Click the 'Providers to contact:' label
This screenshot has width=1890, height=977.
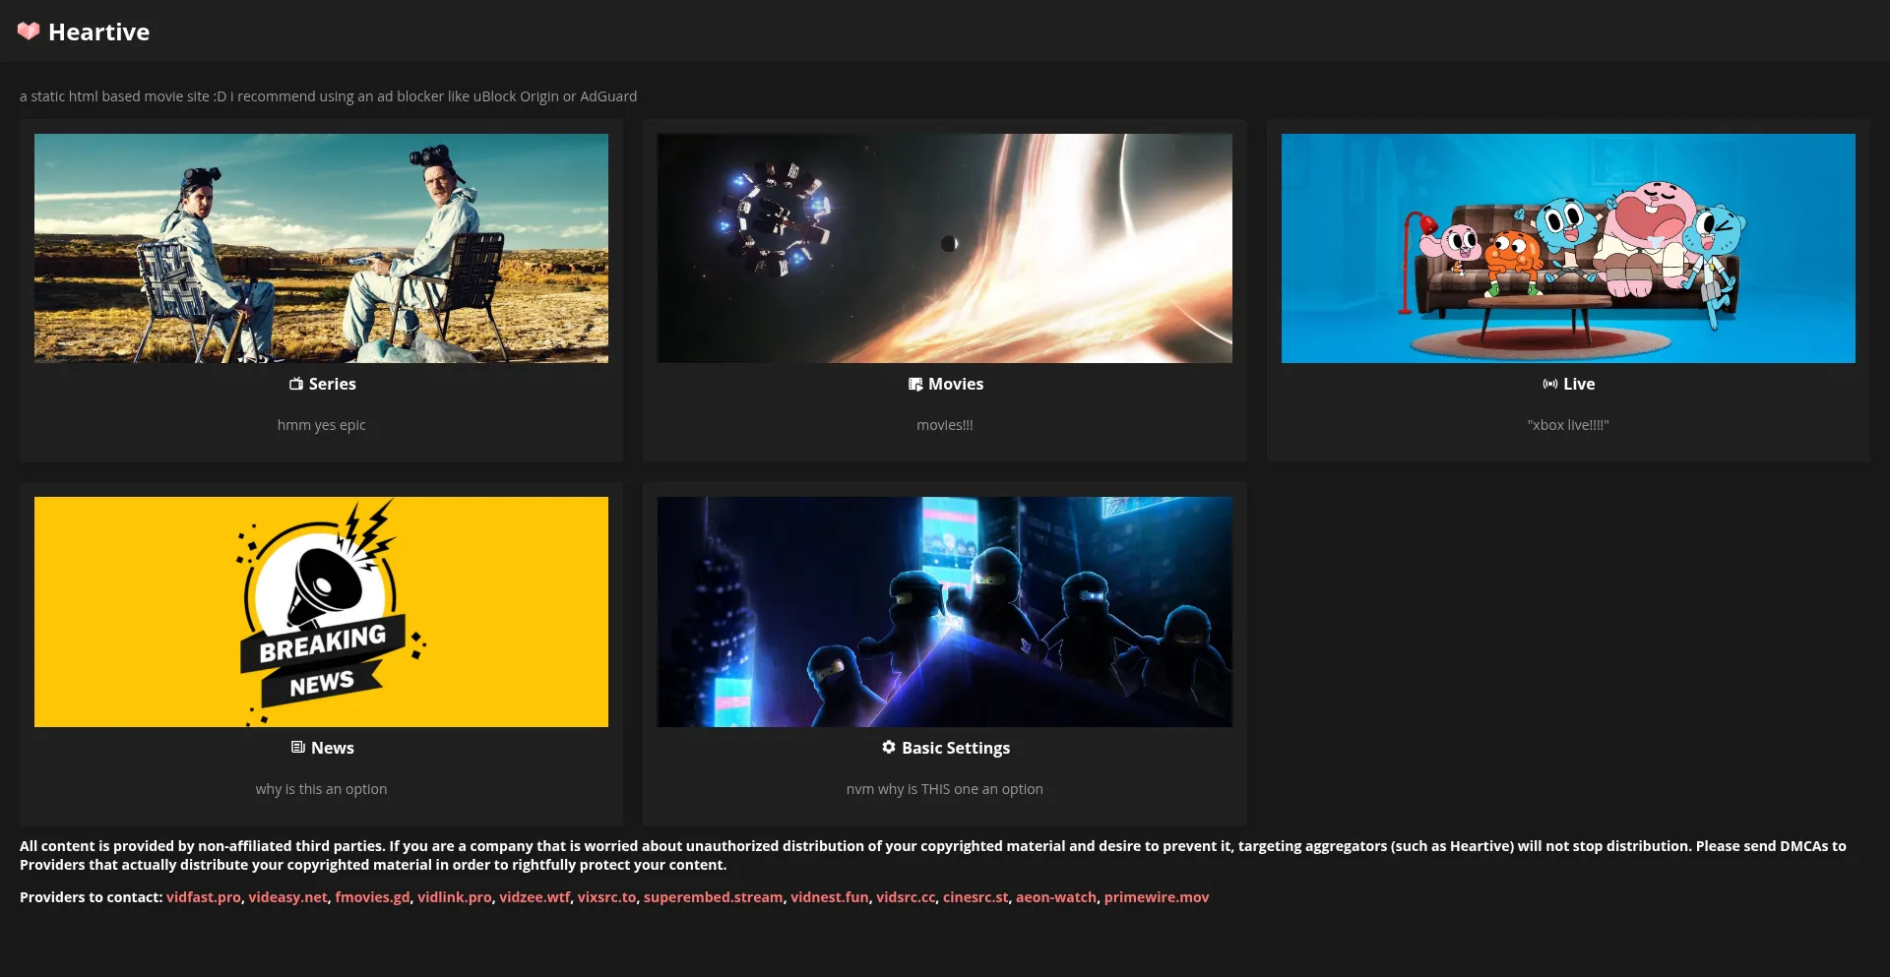pyautogui.click(x=91, y=897)
